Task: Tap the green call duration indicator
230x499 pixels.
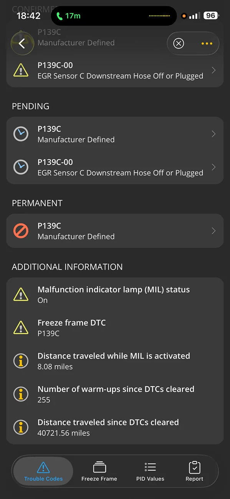Action: (x=69, y=16)
